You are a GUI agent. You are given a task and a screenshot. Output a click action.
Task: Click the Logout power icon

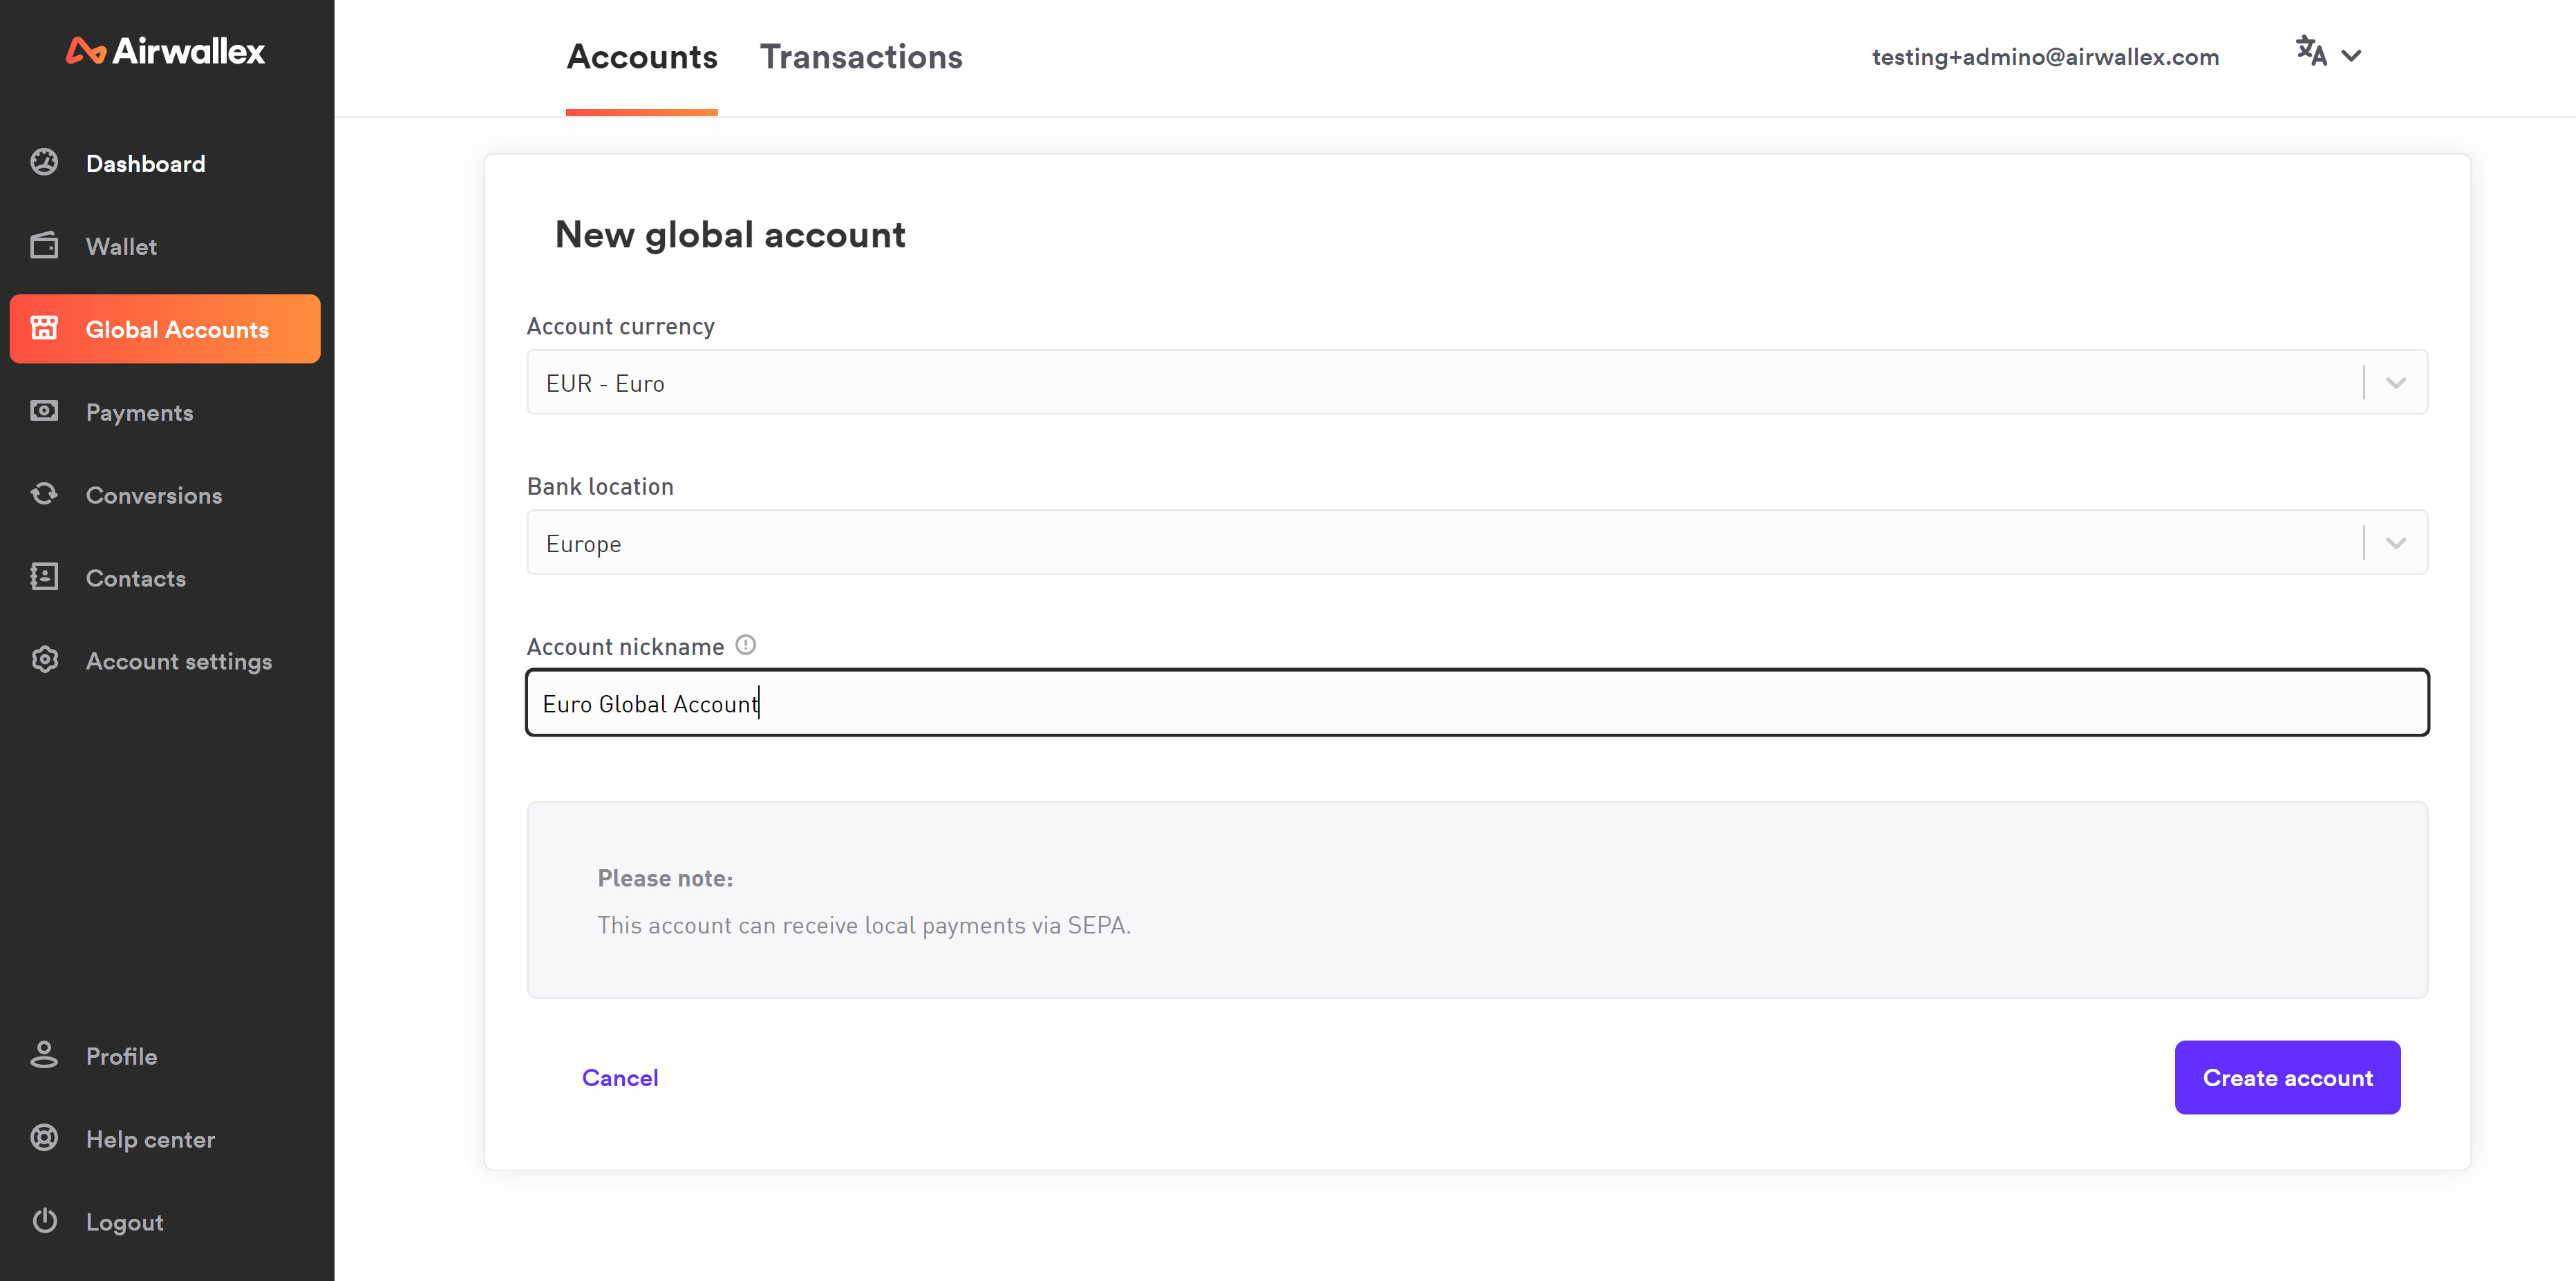(44, 1221)
